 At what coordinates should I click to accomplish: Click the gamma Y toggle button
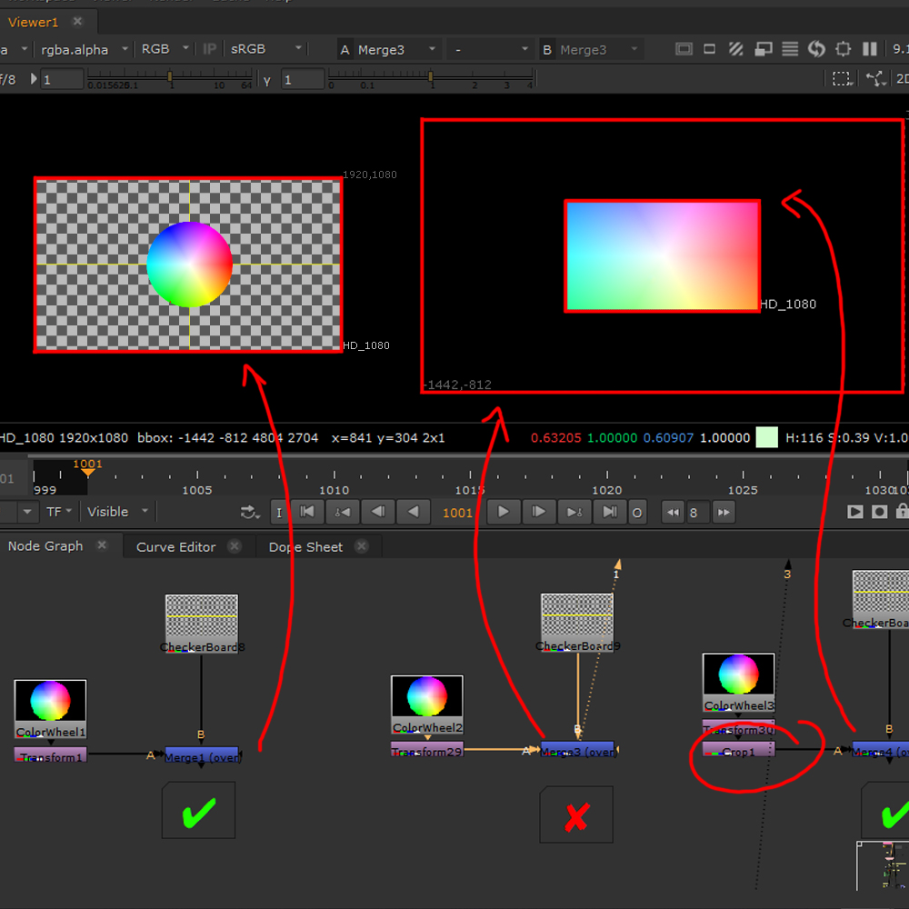click(x=266, y=79)
